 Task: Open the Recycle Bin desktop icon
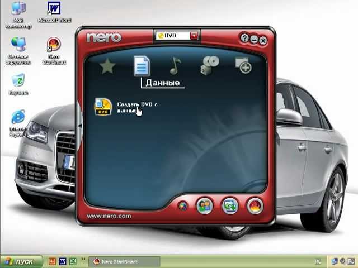pos(18,84)
